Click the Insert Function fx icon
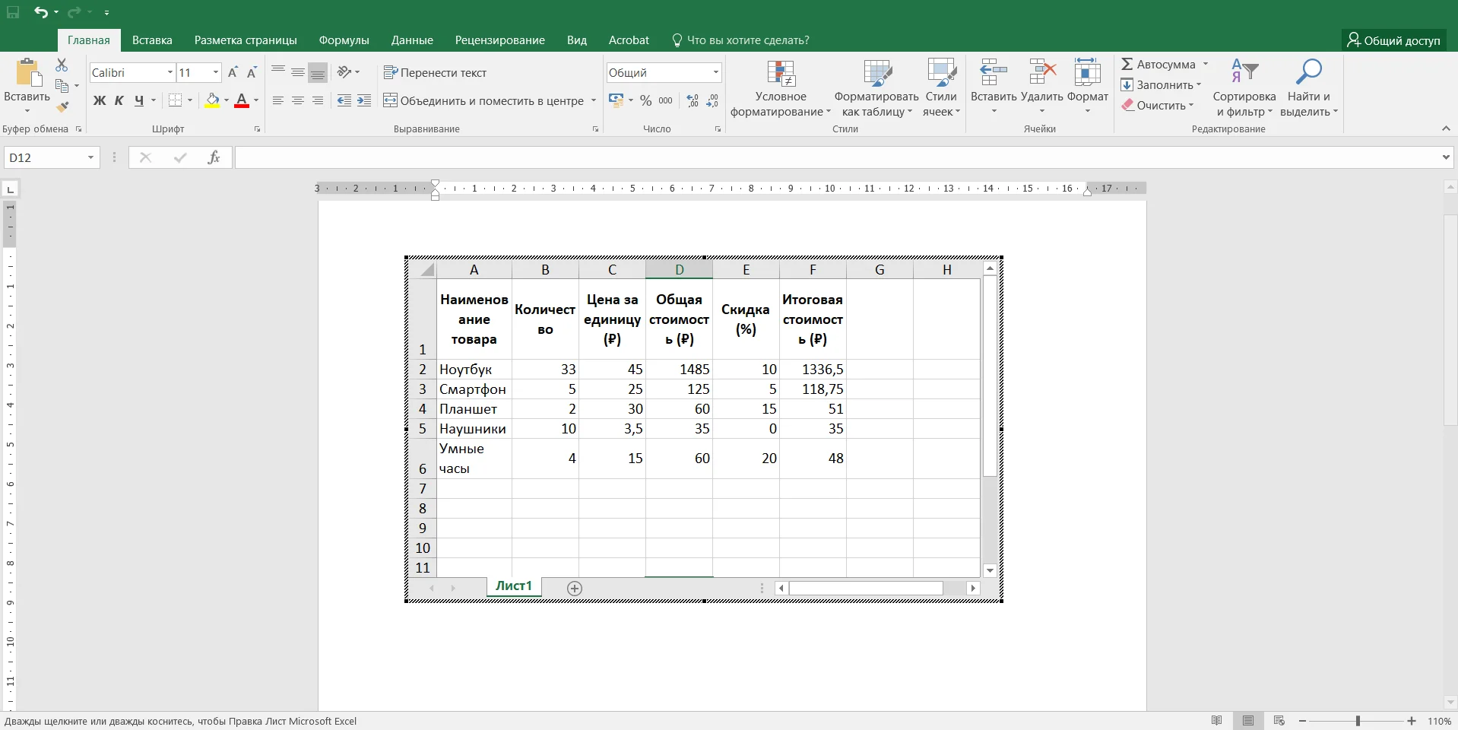 pyautogui.click(x=214, y=157)
